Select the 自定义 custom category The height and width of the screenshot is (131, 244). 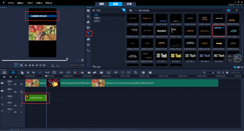click(97, 21)
